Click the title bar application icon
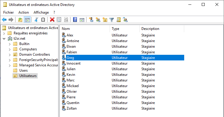Screen dimensions: 224x117 [x=5, y=5]
